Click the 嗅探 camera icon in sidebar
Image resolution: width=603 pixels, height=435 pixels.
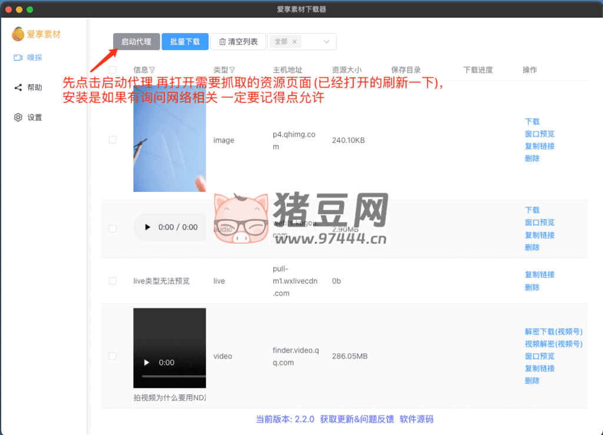18,58
